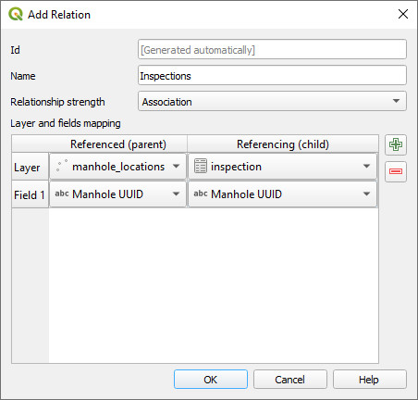Click the point layer icon beside manhole_locations
This screenshot has height=400, width=418.
pyautogui.click(x=62, y=167)
